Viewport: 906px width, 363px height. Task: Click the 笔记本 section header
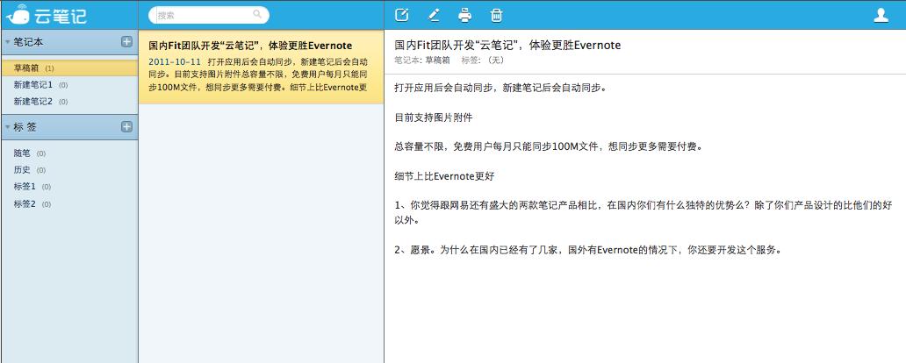(68, 42)
